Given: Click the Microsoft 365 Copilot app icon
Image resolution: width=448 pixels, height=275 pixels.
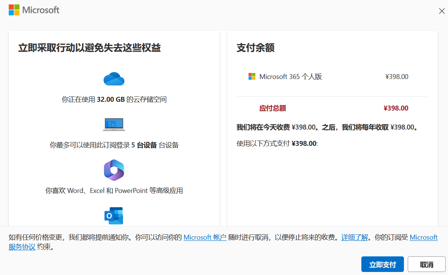Looking at the screenshot, I should [114, 170].
